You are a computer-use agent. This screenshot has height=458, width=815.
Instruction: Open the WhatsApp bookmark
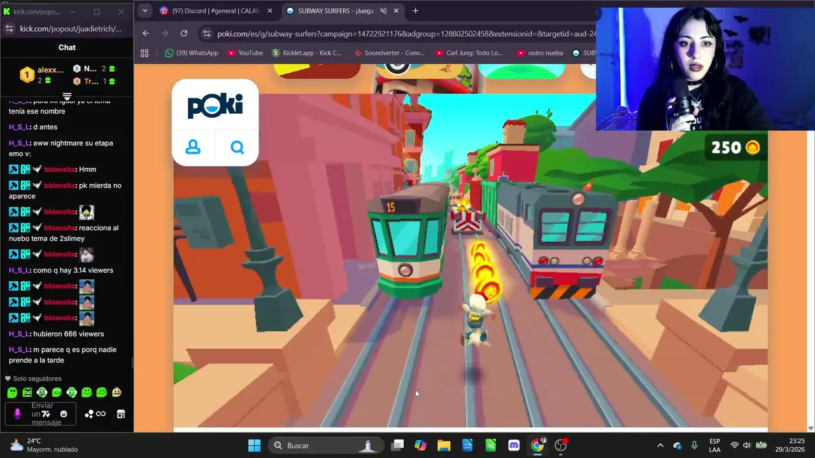click(x=191, y=53)
